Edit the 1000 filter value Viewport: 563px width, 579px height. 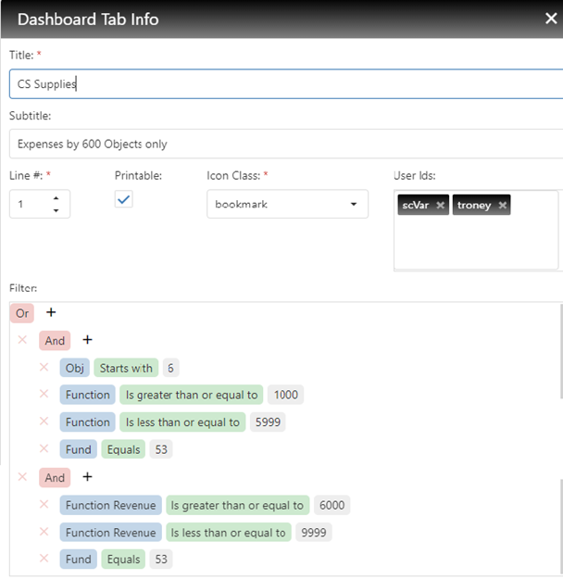286,395
